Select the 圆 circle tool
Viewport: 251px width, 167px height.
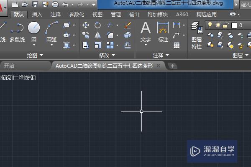[34, 31]
